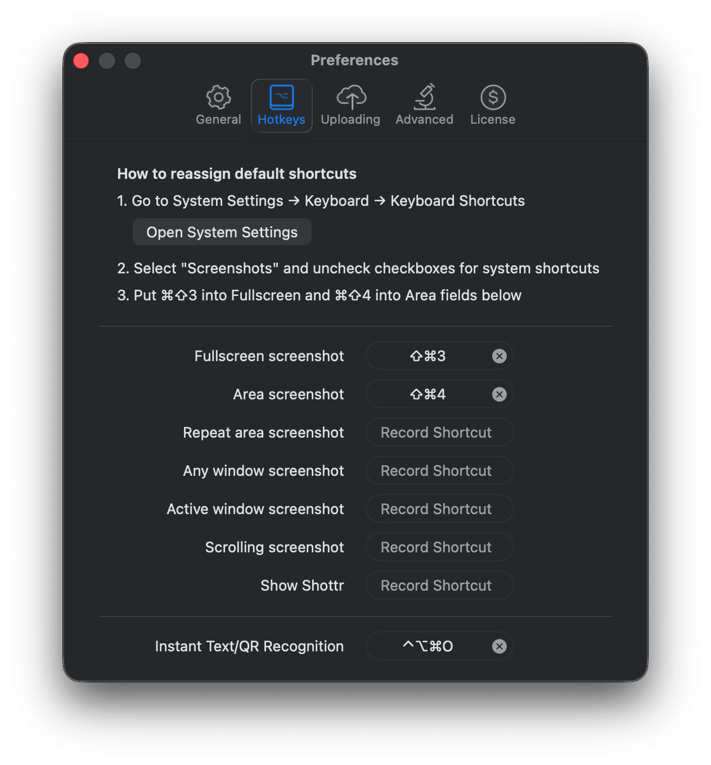
Task: Click the Area screenshot ⇧⌘4 field
Action: point(427,394)
